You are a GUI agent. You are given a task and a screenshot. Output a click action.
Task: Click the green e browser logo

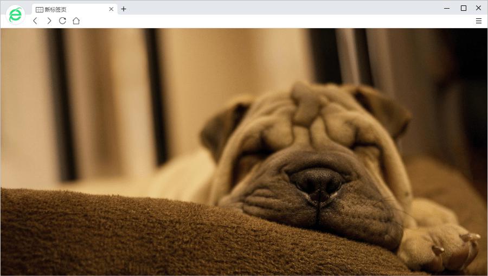pos(15,15)
